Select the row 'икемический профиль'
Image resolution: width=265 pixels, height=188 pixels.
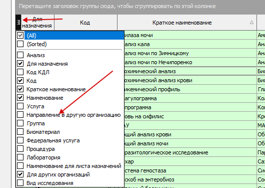coord(190,89)
